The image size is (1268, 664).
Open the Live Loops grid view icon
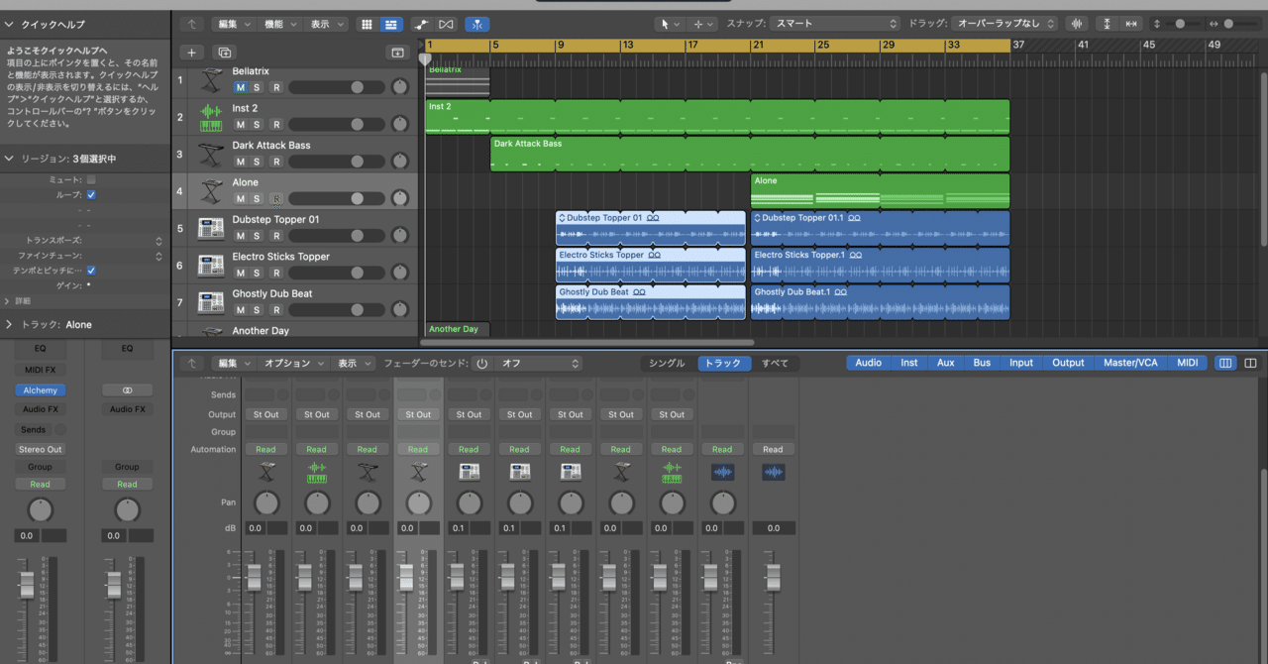click(x=369, y=24)
